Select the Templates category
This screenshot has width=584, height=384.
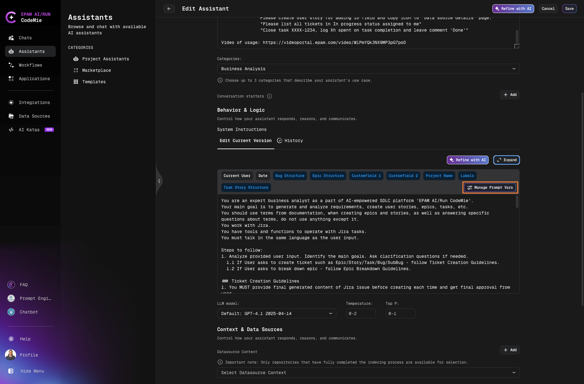pos(94,82)
